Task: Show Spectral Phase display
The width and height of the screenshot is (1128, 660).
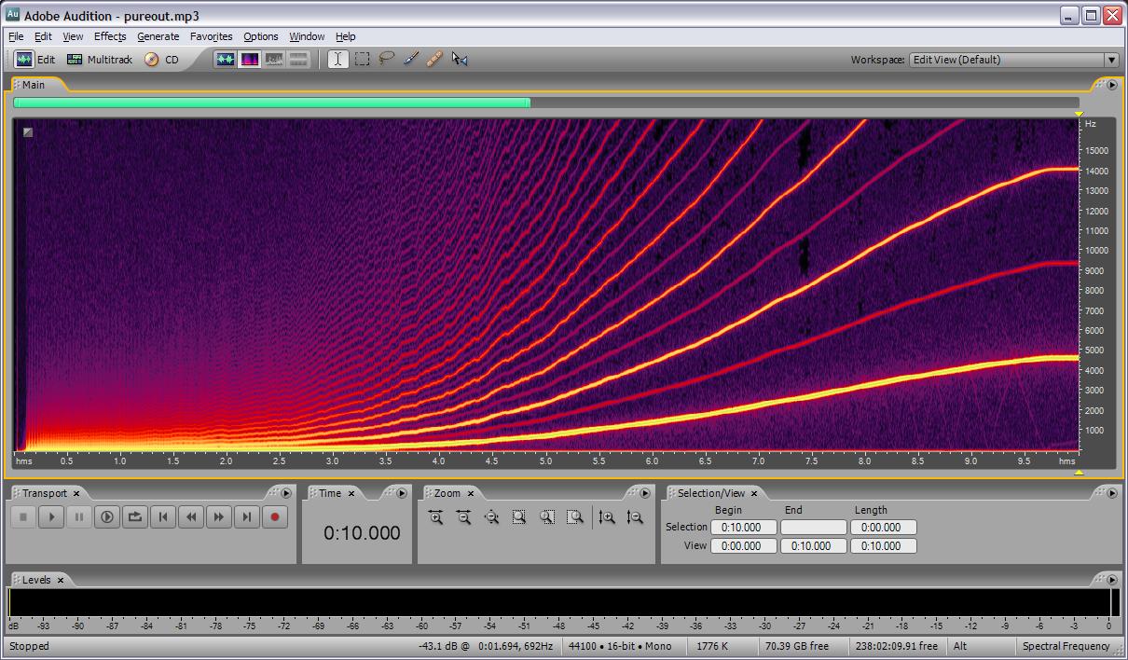Action: [298, 60]
